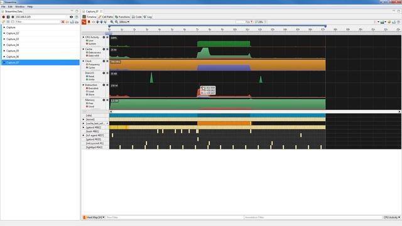Expand the Capture_02 tree item arrow

(4, 33)
